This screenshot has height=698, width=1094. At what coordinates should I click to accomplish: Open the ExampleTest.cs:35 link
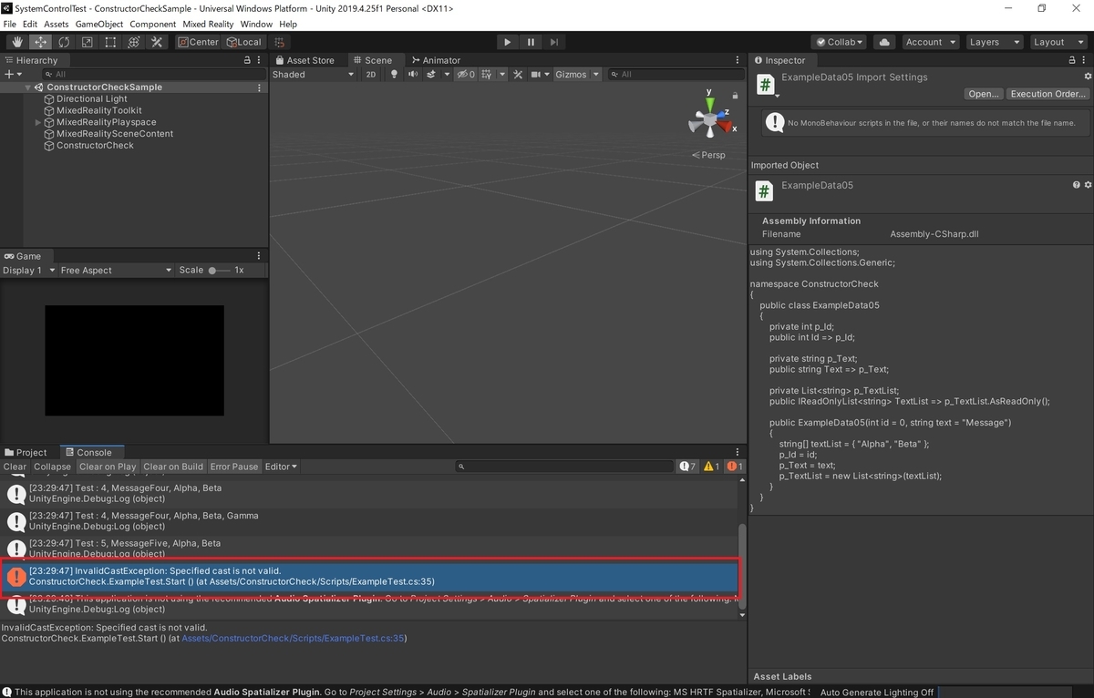coord(294,638)
